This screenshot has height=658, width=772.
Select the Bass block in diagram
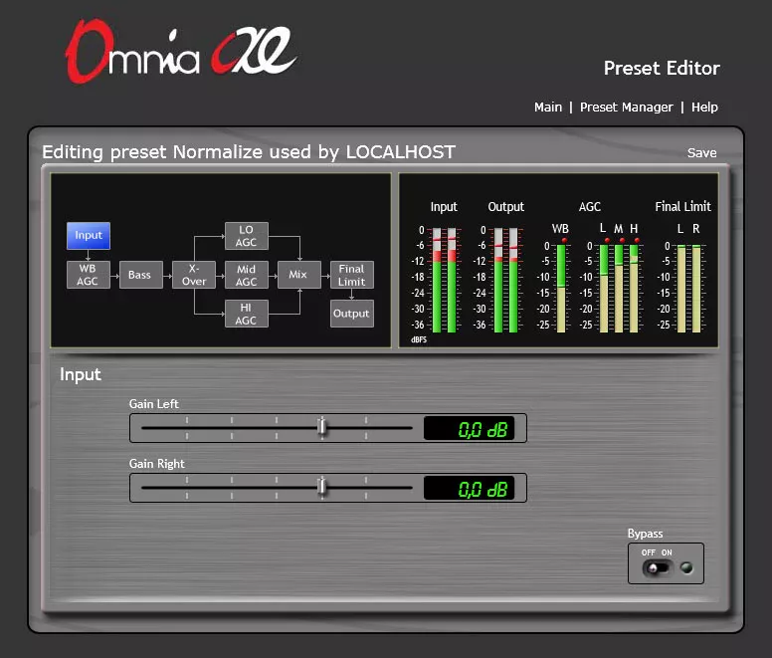(140, 275)
